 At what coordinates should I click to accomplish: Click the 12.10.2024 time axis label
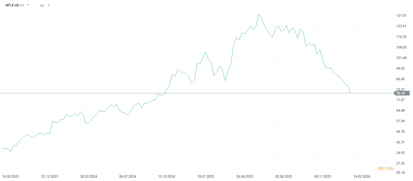[x=167, y=177]
